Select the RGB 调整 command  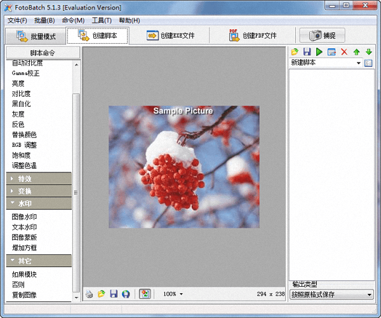(24, 145)
